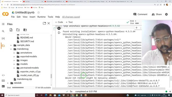Click the bookmark this page star
The height and width of the screenshot is (97, 172).
point(161,5)
